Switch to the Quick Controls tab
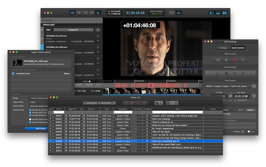Screen dimensions: 266x167 coord(238,48)
